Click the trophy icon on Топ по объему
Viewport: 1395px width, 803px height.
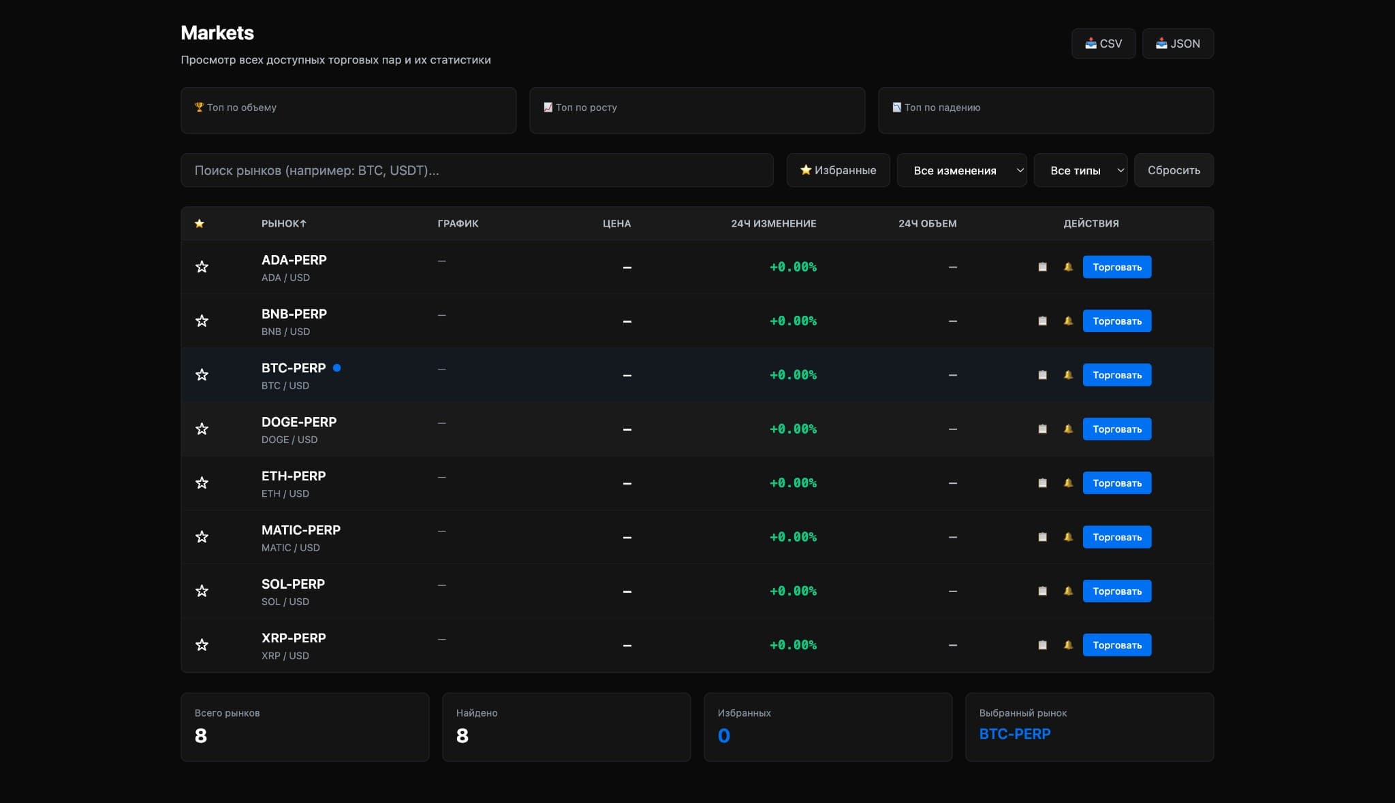coord(198,107)
